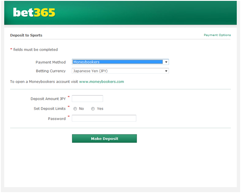Select the Yes radio button for deposit limits

tap(93, 109)
